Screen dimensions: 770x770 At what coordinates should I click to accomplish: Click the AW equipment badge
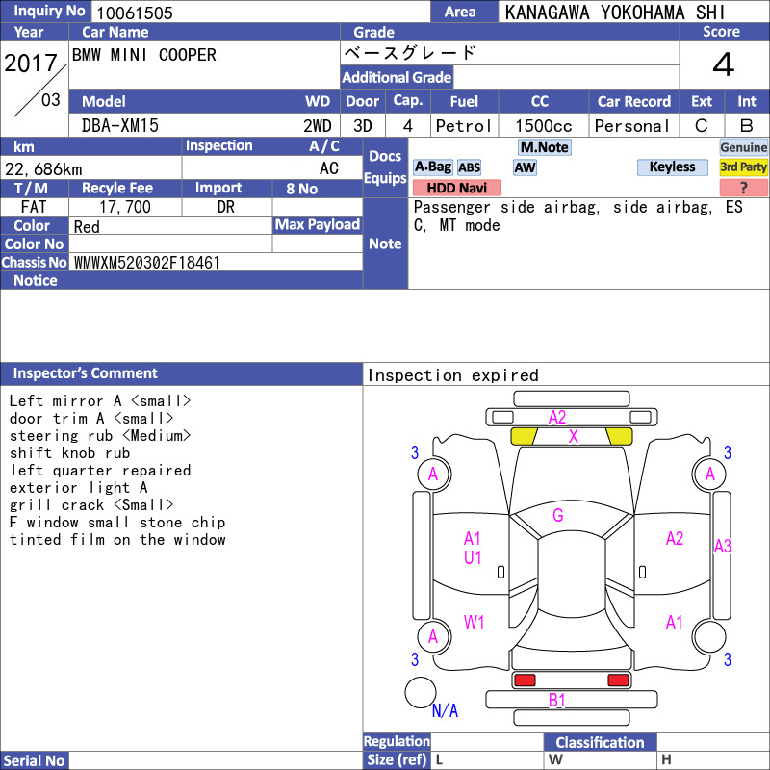click(x=525, y=167)
